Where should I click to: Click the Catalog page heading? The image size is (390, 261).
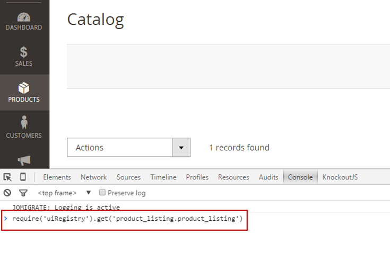click(96, 20)
